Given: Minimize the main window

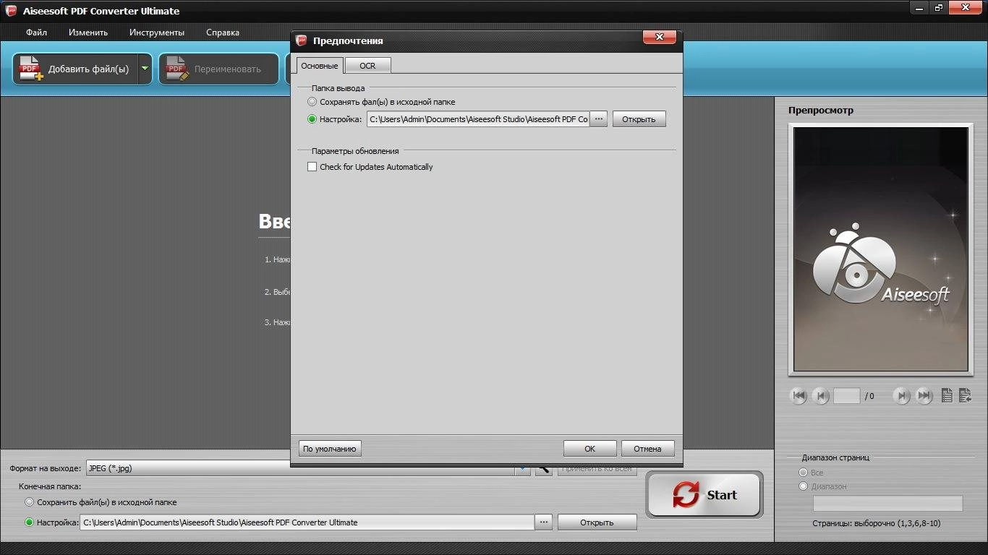Looking at the screenshot, I should [919, 7].
